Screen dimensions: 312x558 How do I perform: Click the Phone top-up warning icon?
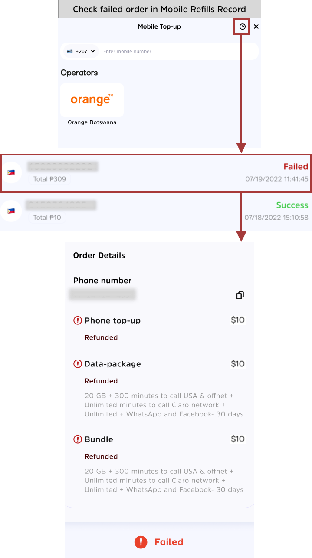point(78,320)
